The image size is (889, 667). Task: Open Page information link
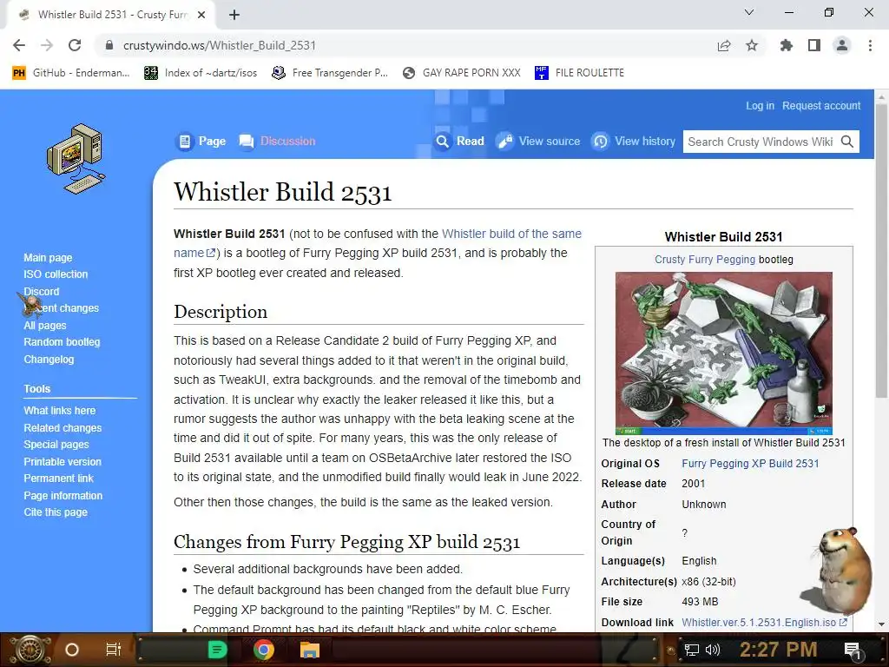pos(63,495)
